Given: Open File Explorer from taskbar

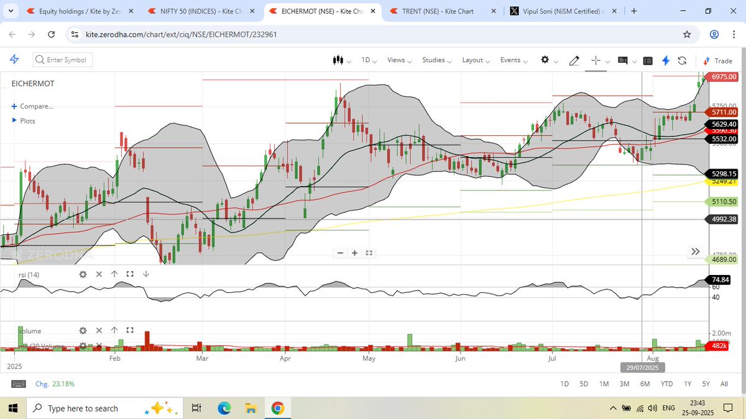Looking at the screenshot, I should [251, 408].
